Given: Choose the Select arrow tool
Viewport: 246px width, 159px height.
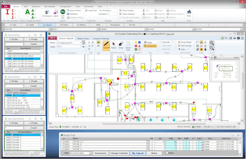Looking at the screenshot, I should [x=113, y=45].
